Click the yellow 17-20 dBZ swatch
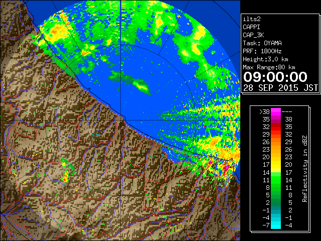This screenshot has width=321, height=241. point(276,165)
